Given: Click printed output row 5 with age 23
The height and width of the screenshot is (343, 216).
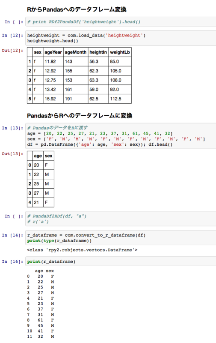Looking at the screenshot, I should 41,304.
